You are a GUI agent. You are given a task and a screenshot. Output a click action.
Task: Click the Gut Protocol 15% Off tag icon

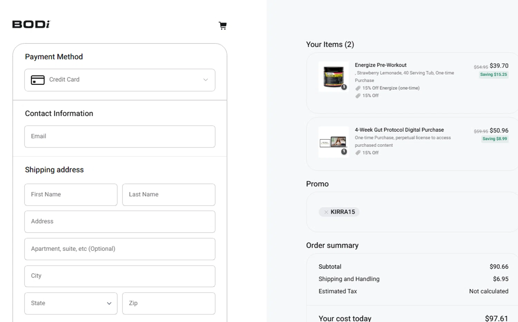click(358, 153)
